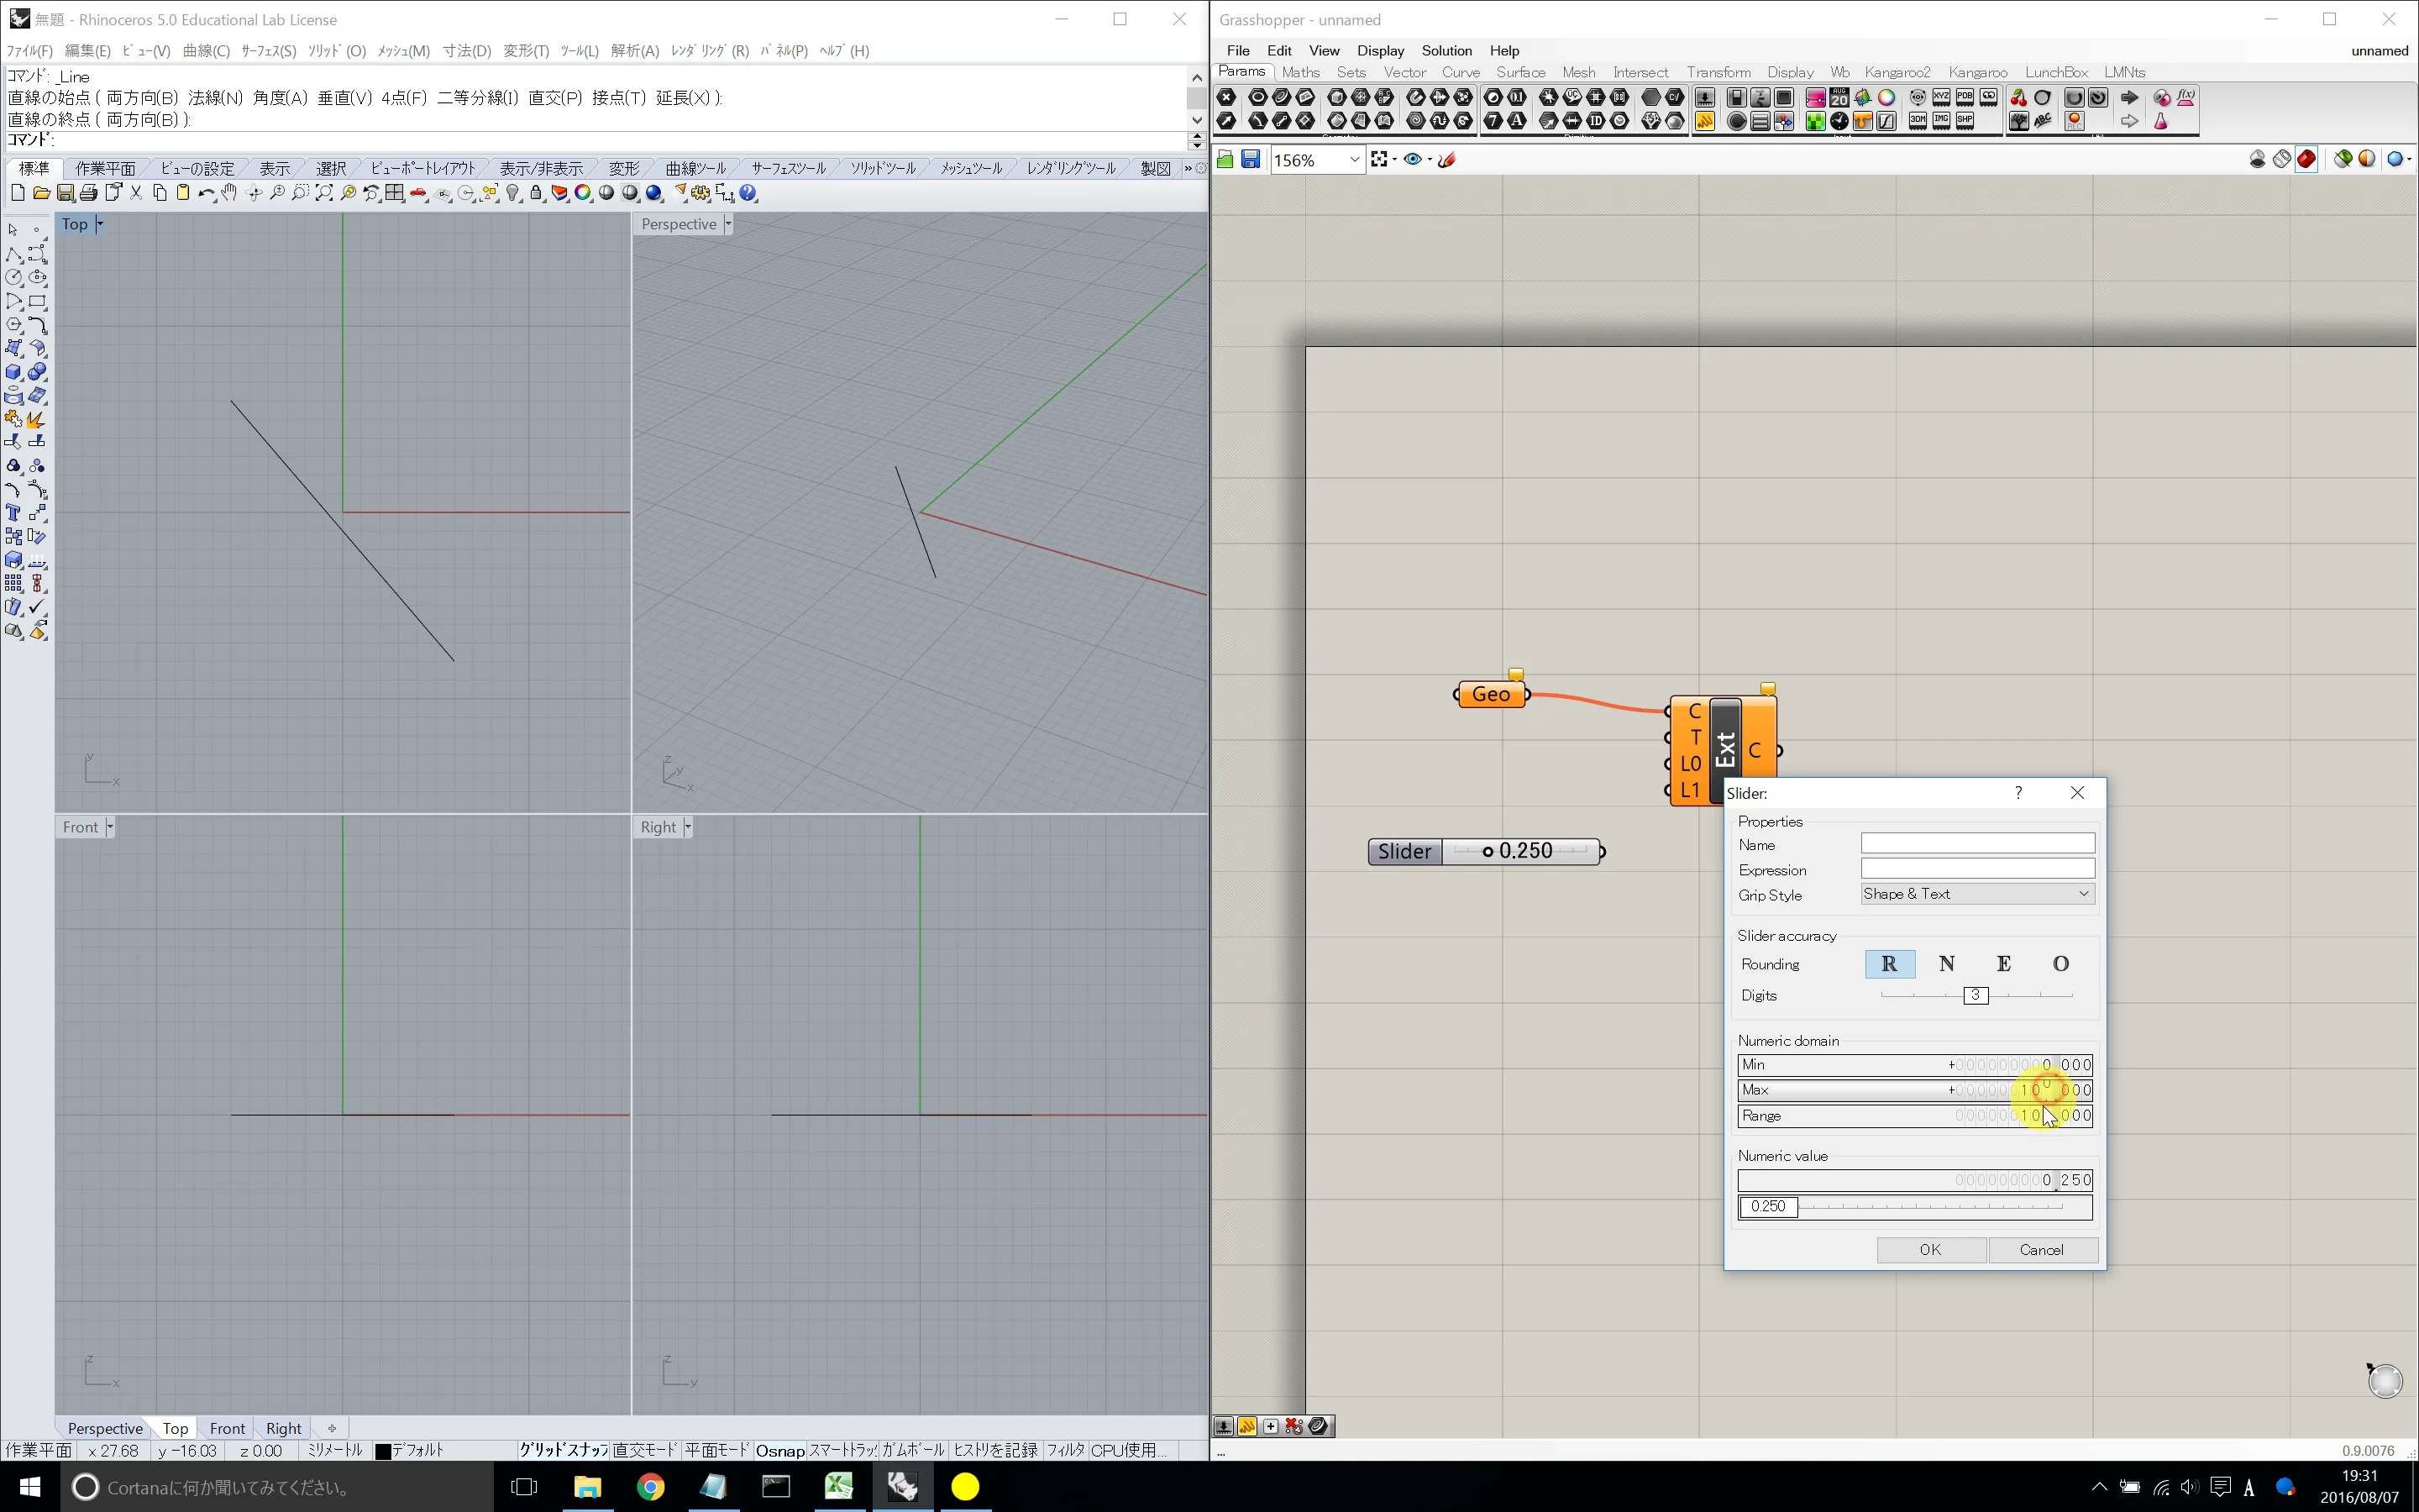Click the ? help button in Slider dialog
2419x1512 pixels.
[x=2018, y=792]
